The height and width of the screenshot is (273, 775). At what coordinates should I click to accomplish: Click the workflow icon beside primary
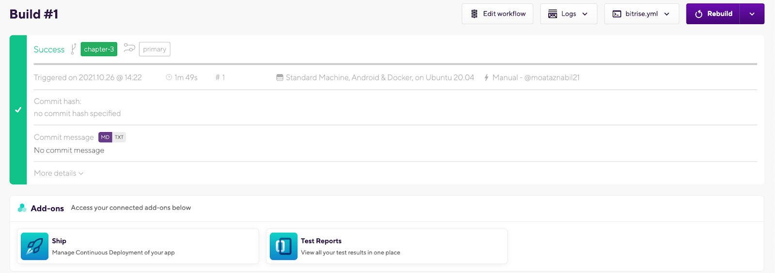[x=129, y=48]
